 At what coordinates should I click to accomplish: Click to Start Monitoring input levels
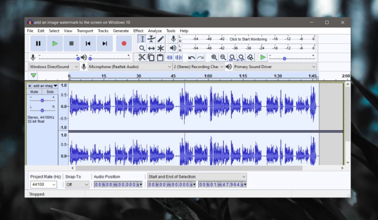point(248,39)
